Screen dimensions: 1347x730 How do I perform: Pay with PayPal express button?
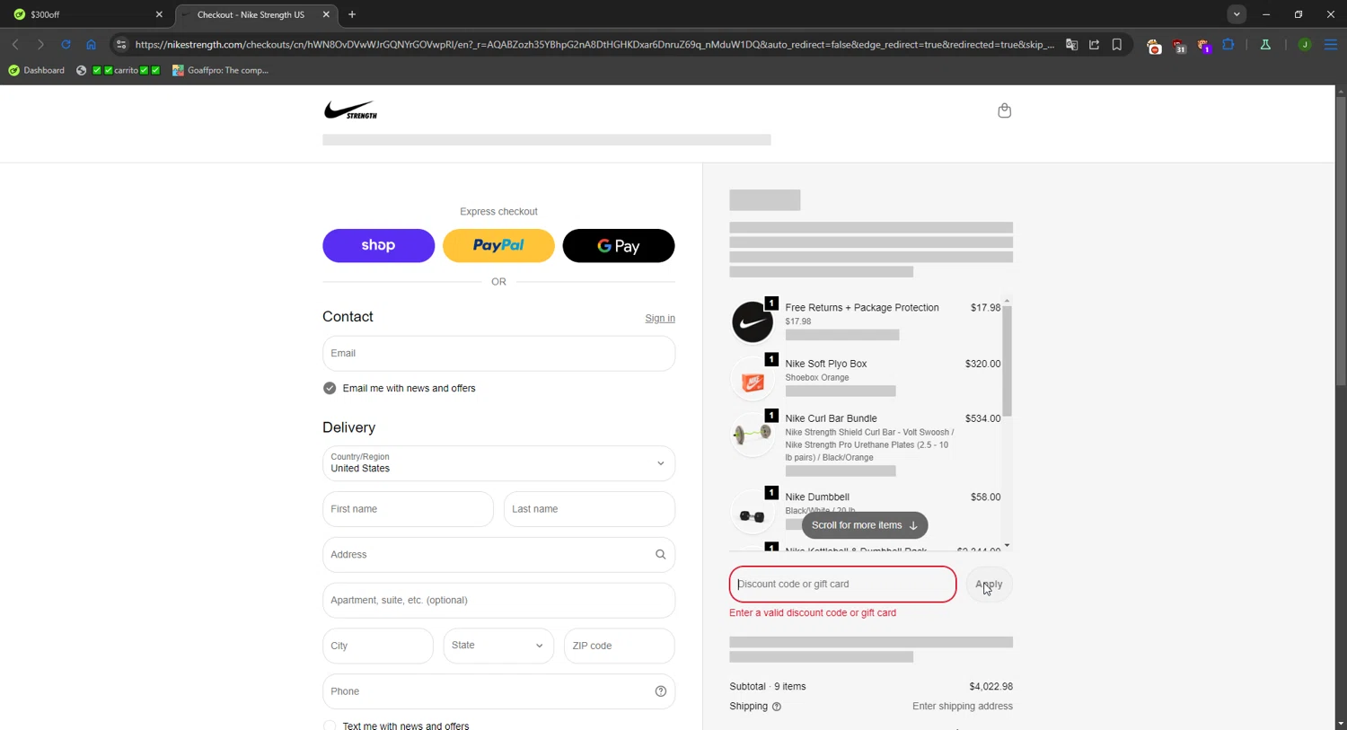pyautogui.click(x=498, y=245)
